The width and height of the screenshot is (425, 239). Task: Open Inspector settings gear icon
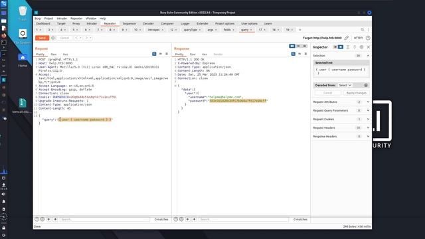pos(361,47)
